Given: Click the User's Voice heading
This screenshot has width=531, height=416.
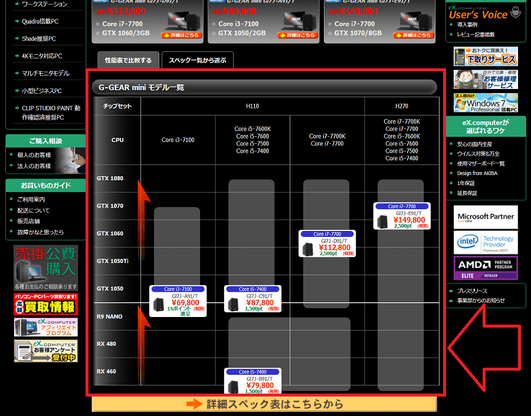Looking at the screenshot, I should point(478,15).
